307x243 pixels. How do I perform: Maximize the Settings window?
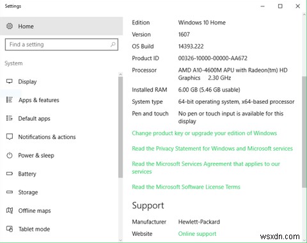click(280, 6)
